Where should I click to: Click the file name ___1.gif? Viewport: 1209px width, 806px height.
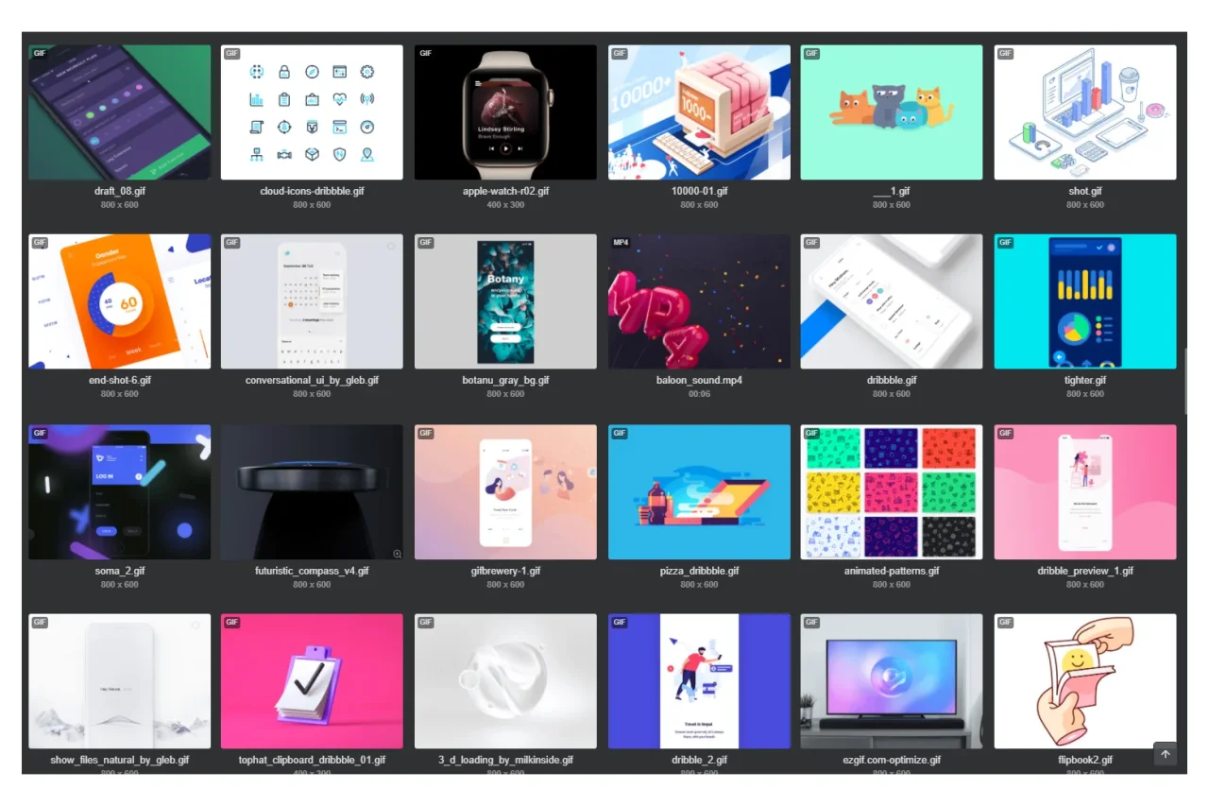pos(892,191)
